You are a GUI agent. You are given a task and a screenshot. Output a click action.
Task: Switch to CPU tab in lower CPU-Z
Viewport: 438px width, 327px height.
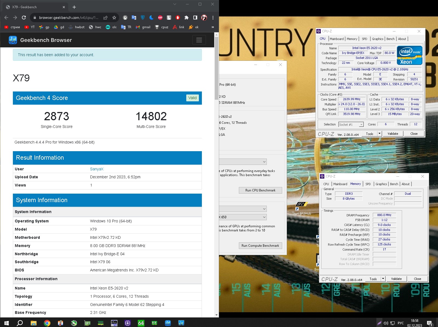[x=326, y=184]
